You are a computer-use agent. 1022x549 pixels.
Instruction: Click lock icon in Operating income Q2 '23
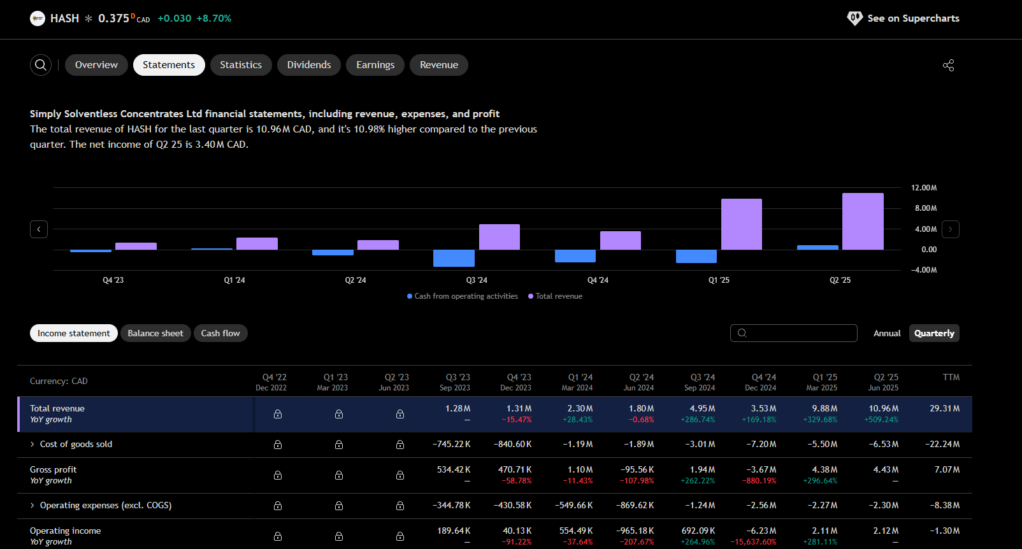pos(400,536)
